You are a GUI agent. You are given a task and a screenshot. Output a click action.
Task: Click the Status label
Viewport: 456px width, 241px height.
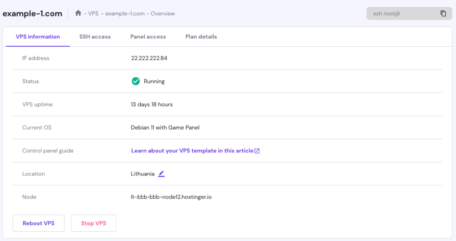31,81
